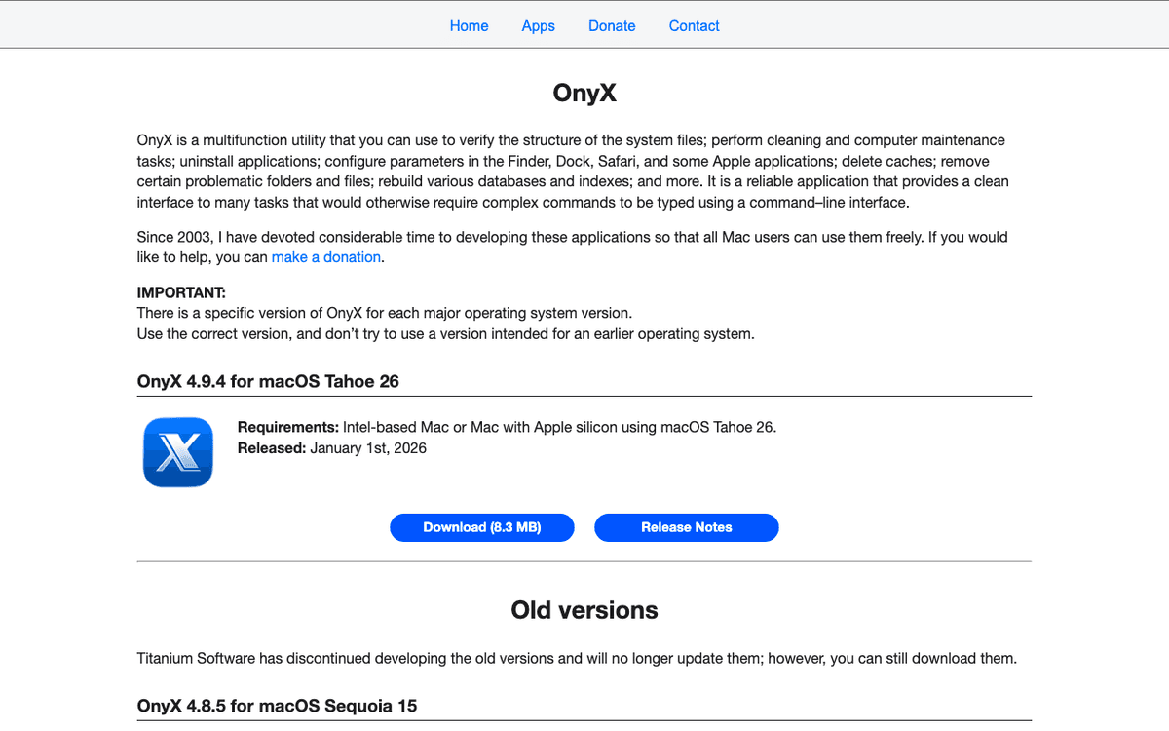Click 'There is a specific version of OnyX' line
Image resolution: width=1169 pixels, height=731 pixels.
point(385,313)
